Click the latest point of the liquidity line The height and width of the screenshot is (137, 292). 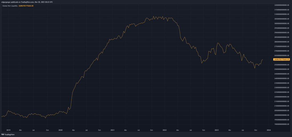[263, 59]
